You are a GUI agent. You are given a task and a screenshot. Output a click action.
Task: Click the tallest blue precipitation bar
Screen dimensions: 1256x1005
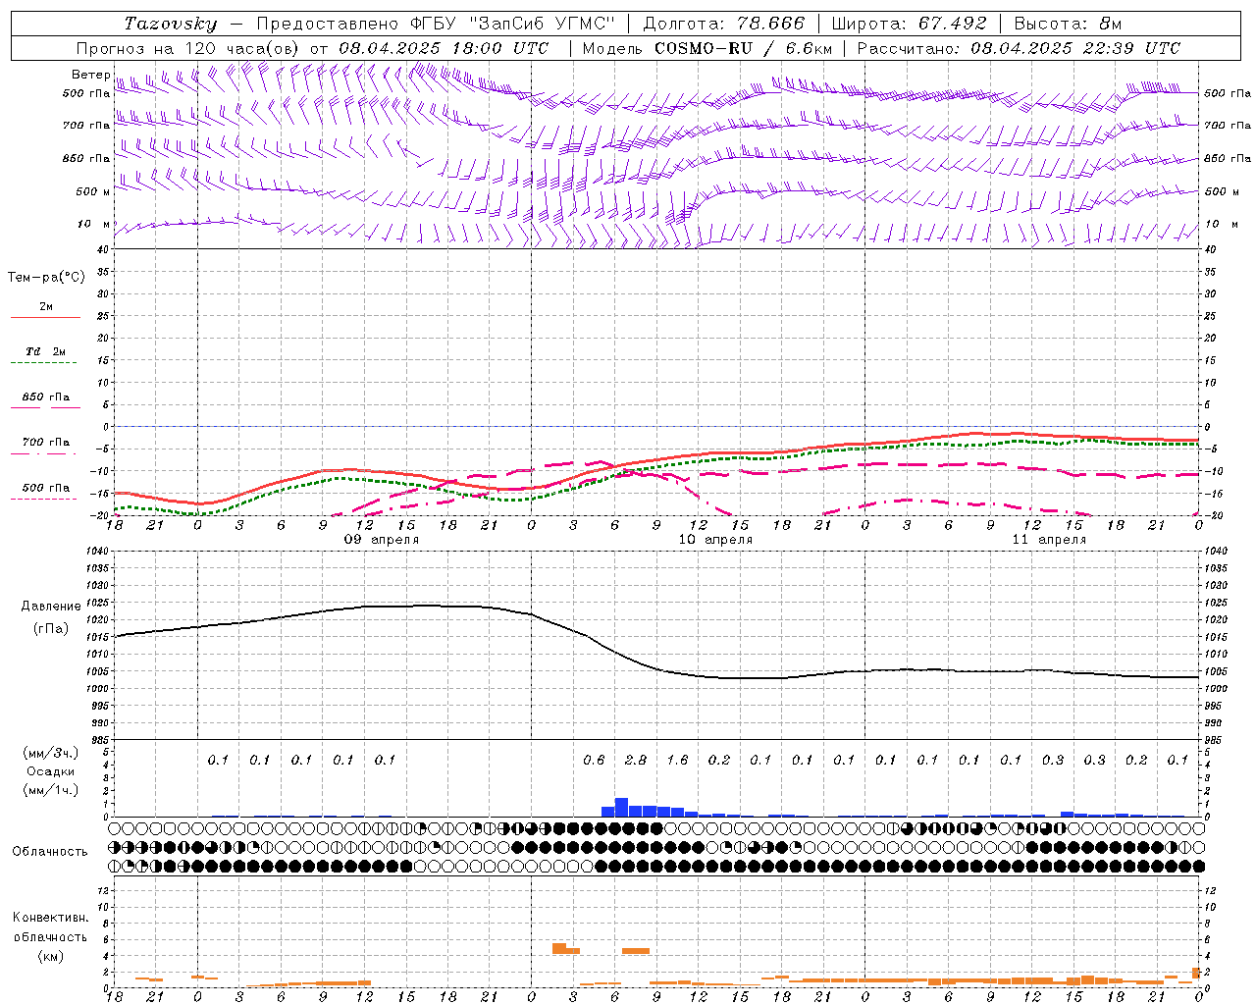pyautogui.click(x=621, y=807)
